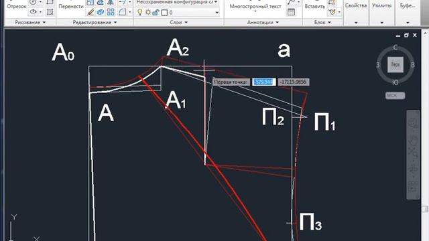This screenshot has height=241, width=429.
Task: Open the fillet tool dropdown arrow
Action: pos(129,12)
